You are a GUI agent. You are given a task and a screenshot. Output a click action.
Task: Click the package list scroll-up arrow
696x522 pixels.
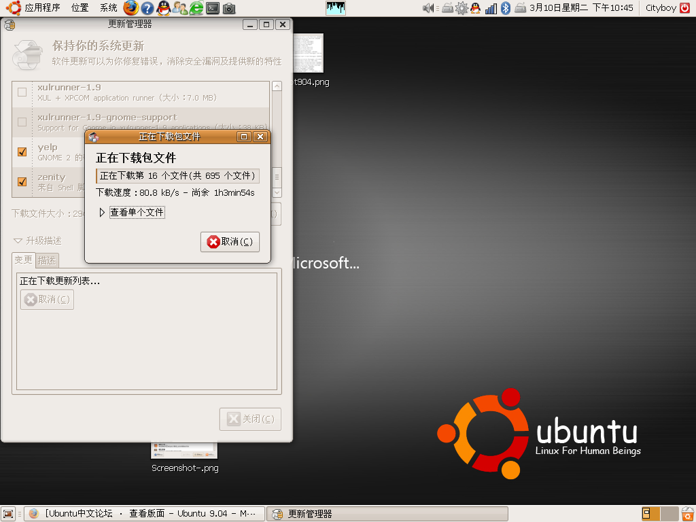tap(277, 86)
